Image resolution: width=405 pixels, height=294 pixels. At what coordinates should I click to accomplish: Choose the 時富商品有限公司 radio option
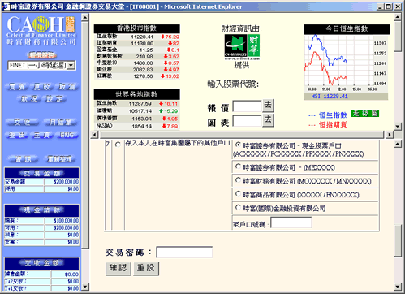(238, 194)
